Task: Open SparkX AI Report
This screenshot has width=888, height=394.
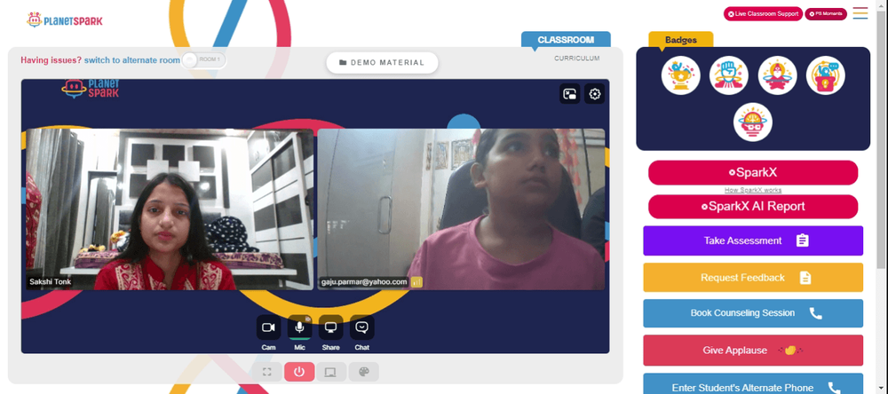Action: (753, 207)
